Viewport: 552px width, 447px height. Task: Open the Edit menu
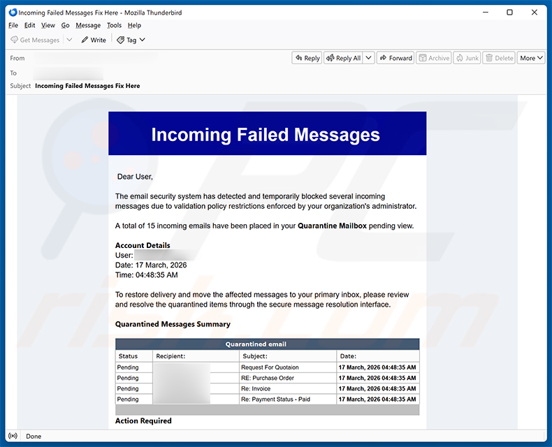point(29,25)
